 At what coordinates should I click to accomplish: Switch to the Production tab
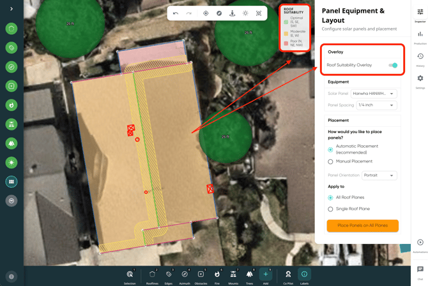(420, 36)
